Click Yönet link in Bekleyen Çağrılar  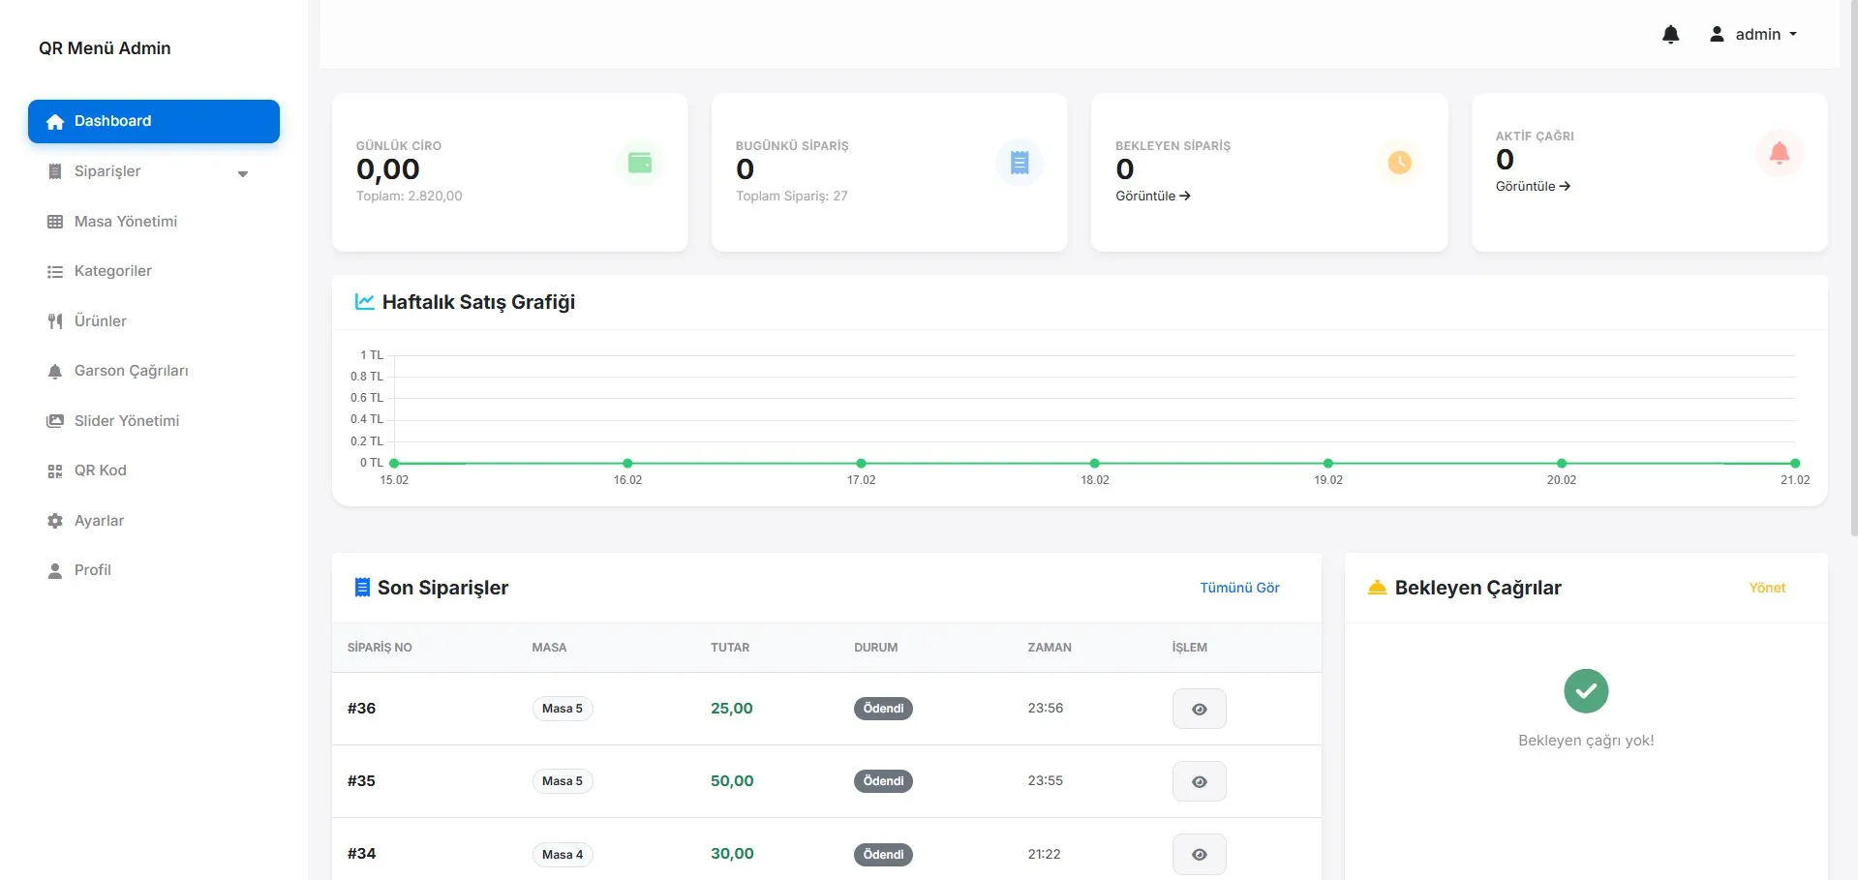point(1767,588)
